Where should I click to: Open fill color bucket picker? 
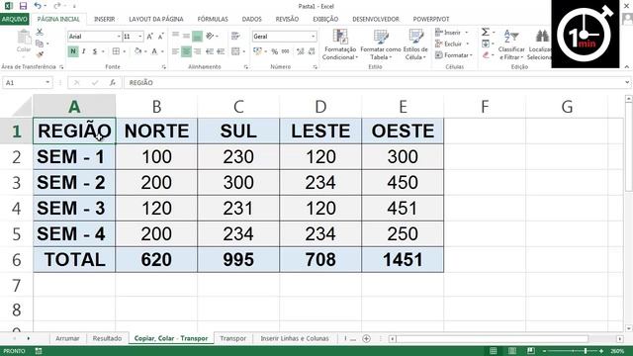[x=138, y=51]
